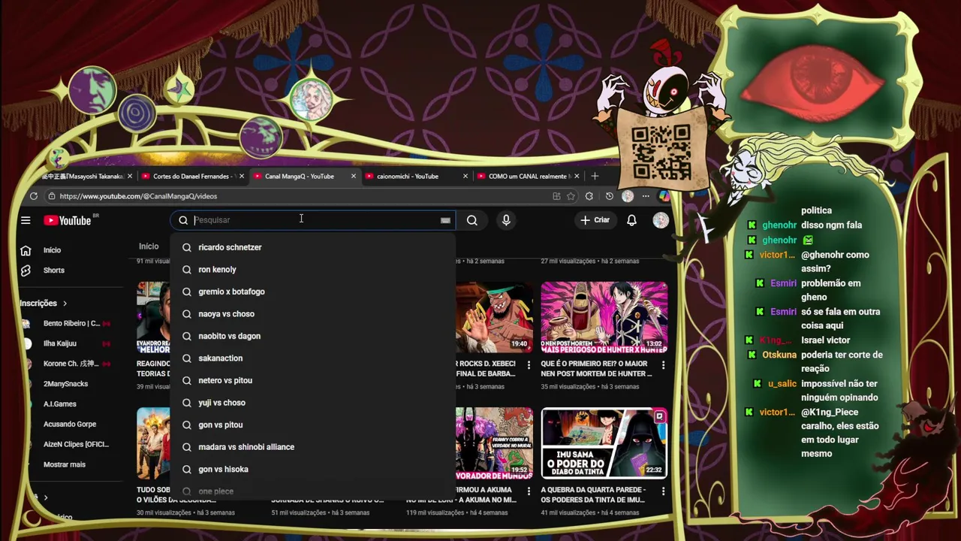Open options menu for Xebec video
The image size is (961, 541).
529,365
